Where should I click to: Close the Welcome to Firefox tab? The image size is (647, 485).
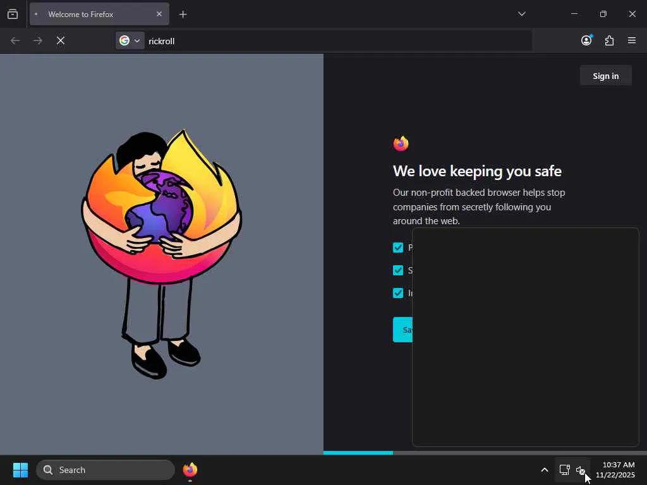click(x=159, y=14)
